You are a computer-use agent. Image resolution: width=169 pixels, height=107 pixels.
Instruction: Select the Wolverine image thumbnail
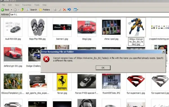[x=136, y=27]
